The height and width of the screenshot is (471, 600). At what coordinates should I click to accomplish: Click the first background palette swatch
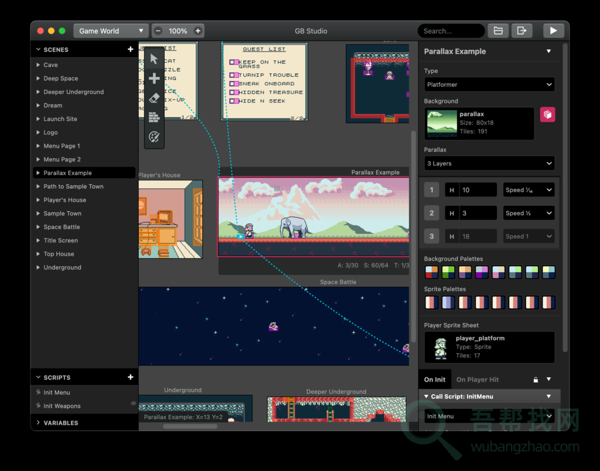431,272
